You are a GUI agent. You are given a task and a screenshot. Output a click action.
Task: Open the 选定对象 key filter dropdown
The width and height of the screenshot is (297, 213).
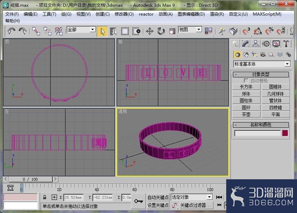tap(209, 197)
